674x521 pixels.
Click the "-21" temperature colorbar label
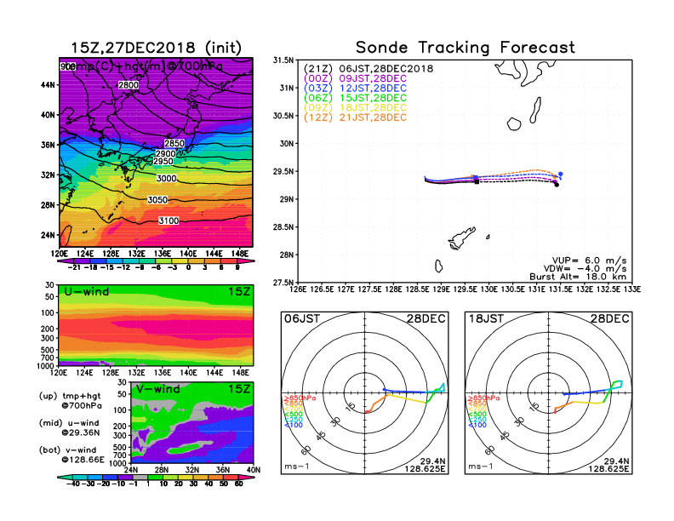pos(74,267)
